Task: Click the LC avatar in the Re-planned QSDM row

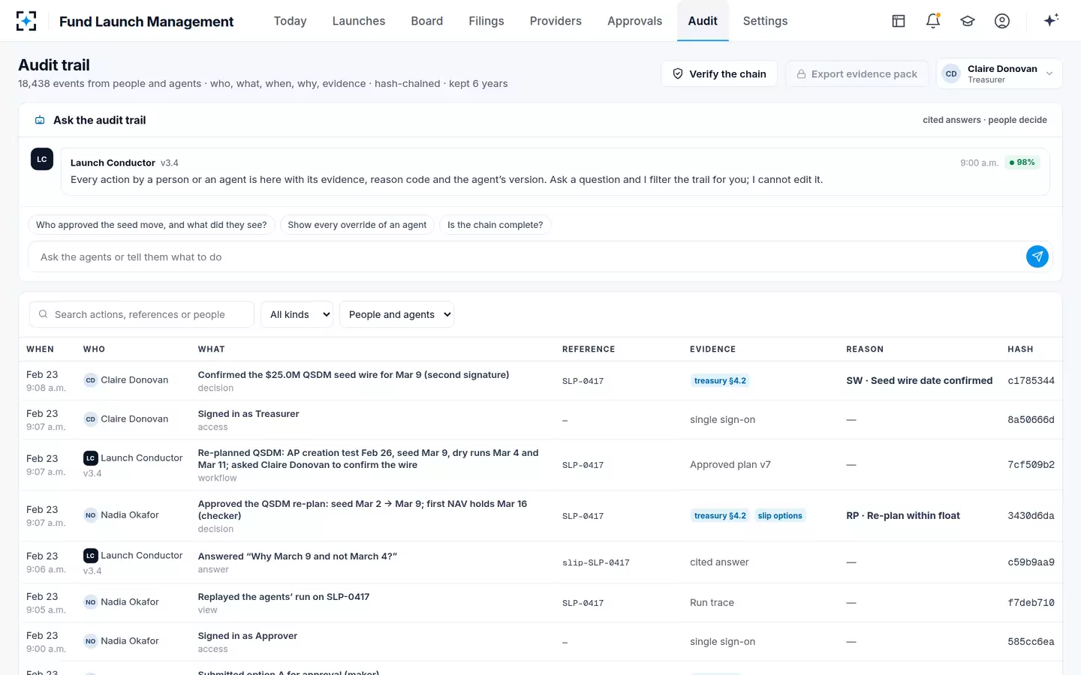Action: pos(90,458)
